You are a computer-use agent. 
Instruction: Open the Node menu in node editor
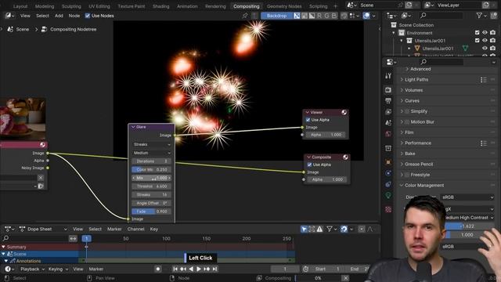point(74,16)
